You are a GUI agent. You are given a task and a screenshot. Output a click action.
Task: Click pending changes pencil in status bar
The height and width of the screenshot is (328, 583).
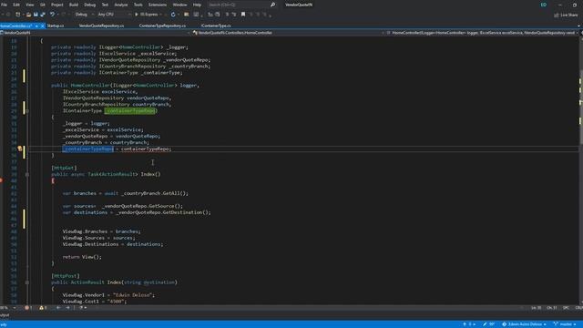[x=488, y=324]
